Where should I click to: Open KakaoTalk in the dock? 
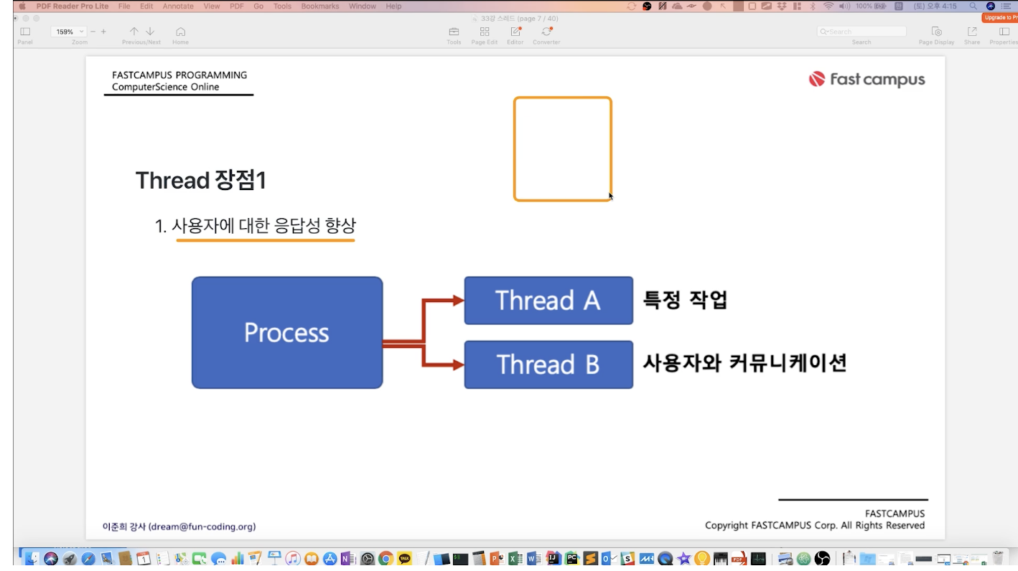pos(405,559)
